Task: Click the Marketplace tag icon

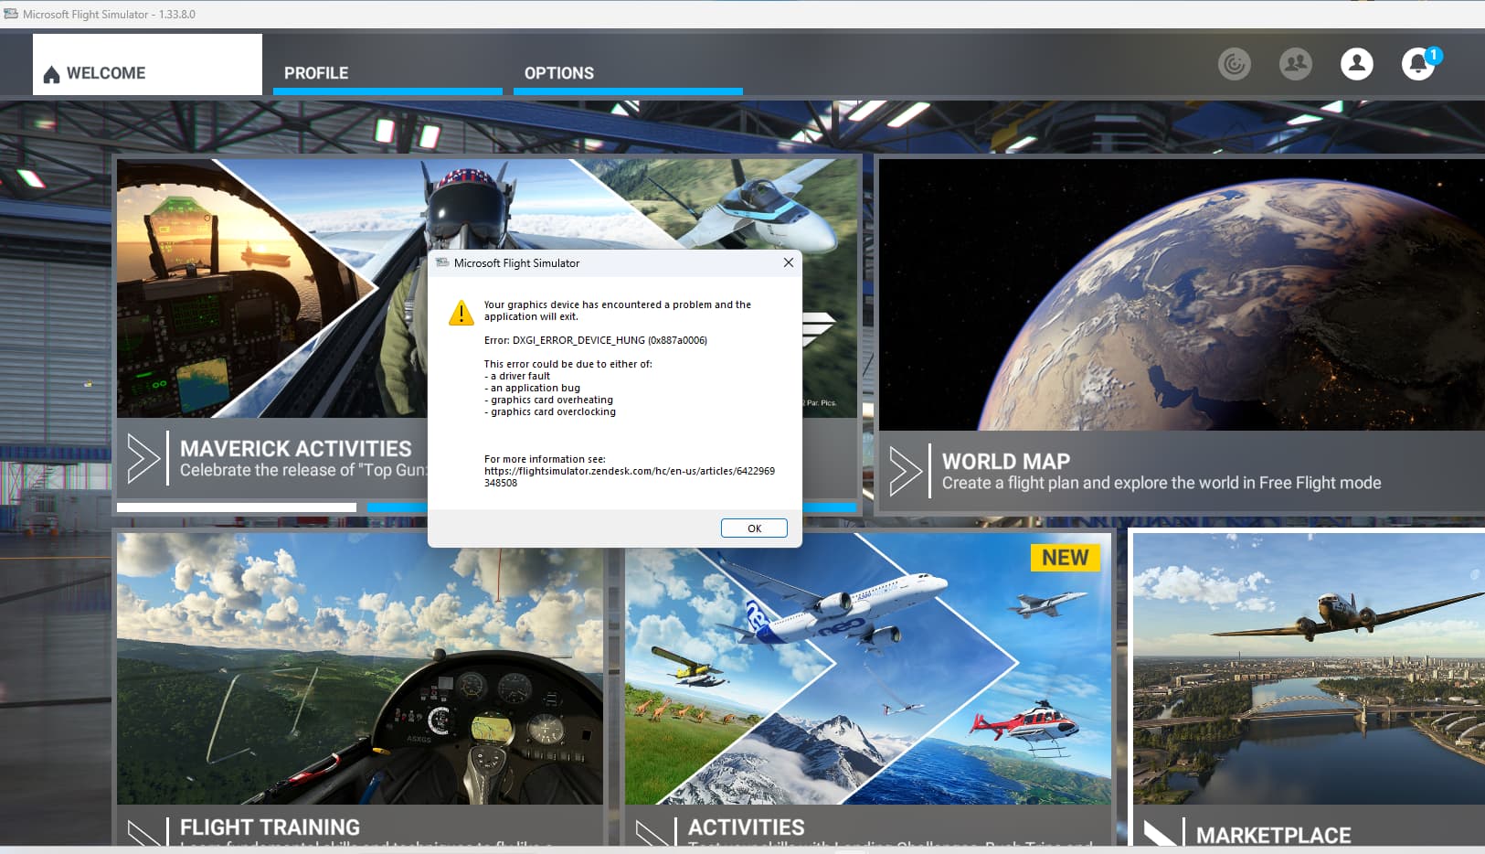Action: click(x=1161, y=833)
